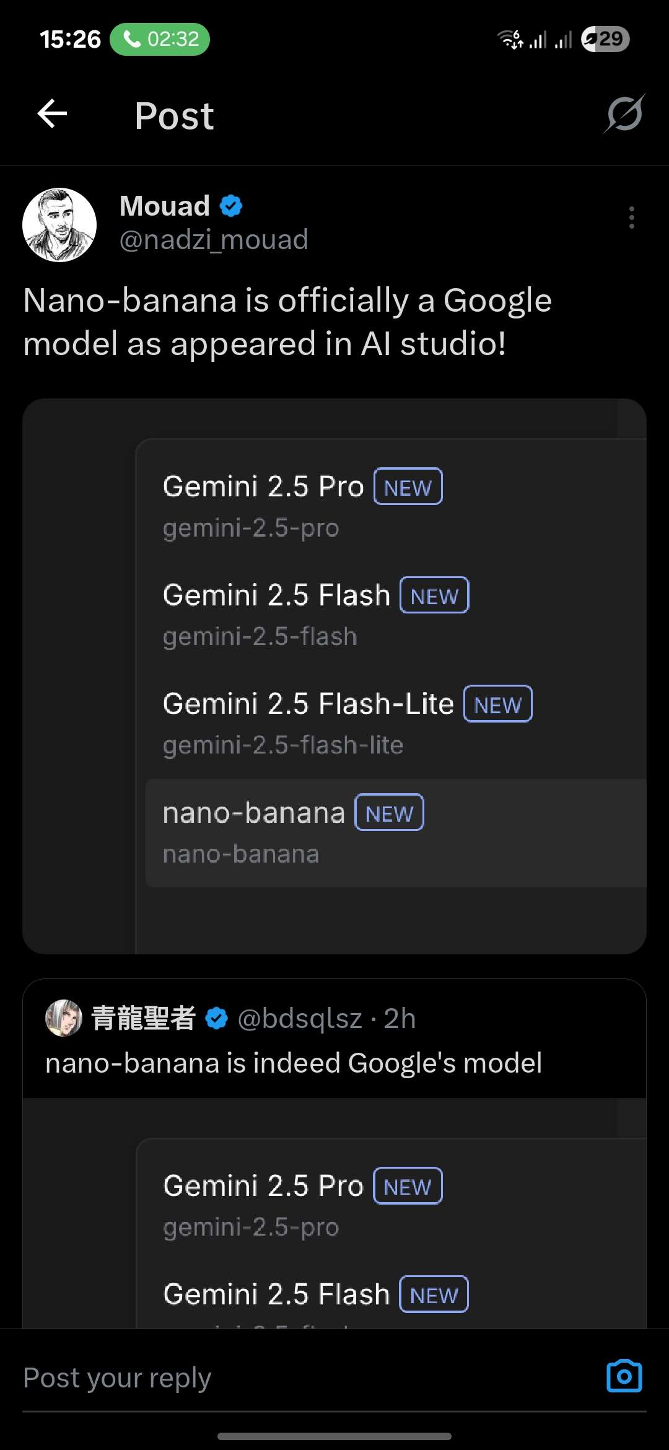Image resolution: width=669 pixels, height=1450 pixels.
Task: Tap the bottom home gesture bar
Action: (334, 1436)
